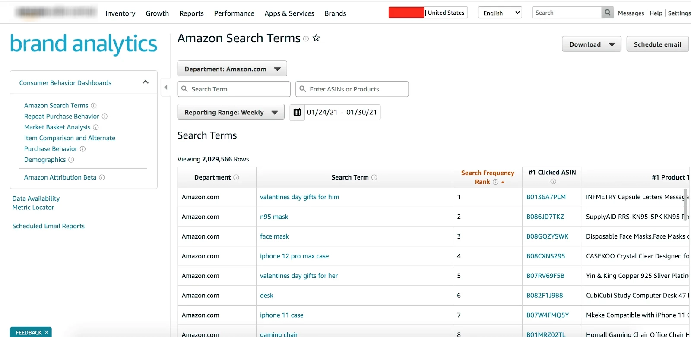Click search term 'valentines day gifts for her'

(x=299, y=276)
